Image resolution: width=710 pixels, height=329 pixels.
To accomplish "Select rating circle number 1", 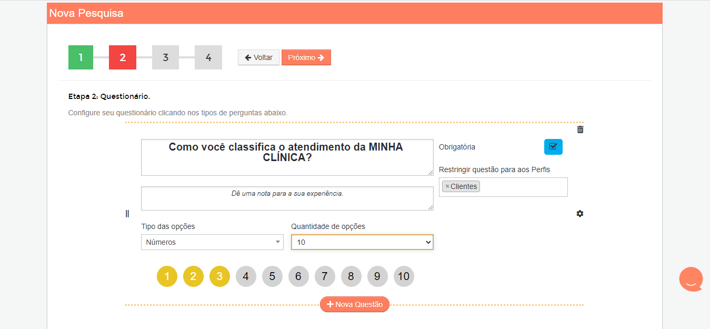I will point(167,276).
